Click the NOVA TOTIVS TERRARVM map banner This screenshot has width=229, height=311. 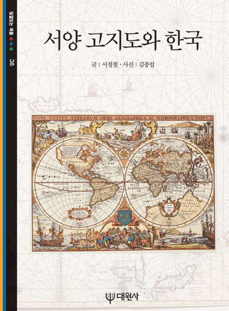pos(123,117)
